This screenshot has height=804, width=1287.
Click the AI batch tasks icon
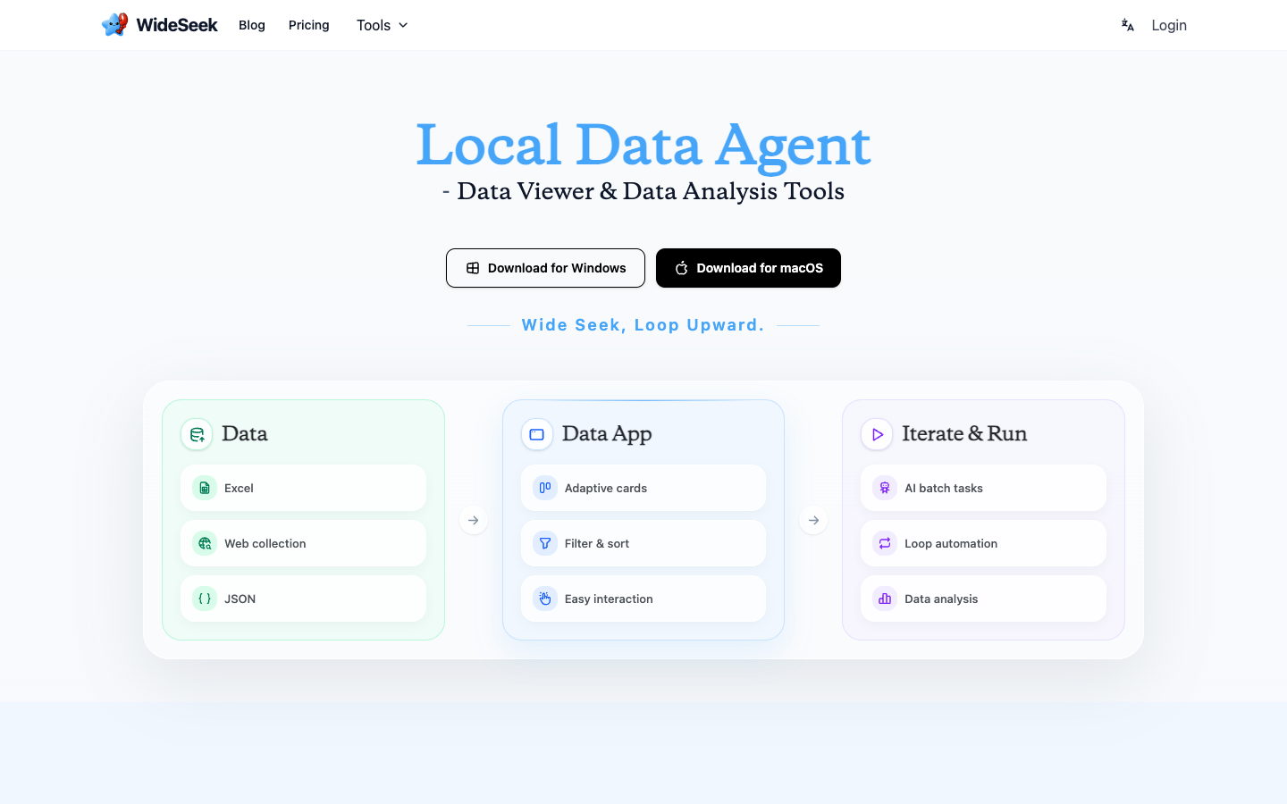pos(885,488)
